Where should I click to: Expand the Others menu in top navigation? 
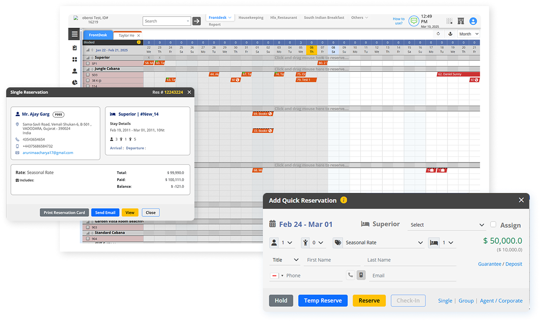point(359,18)
